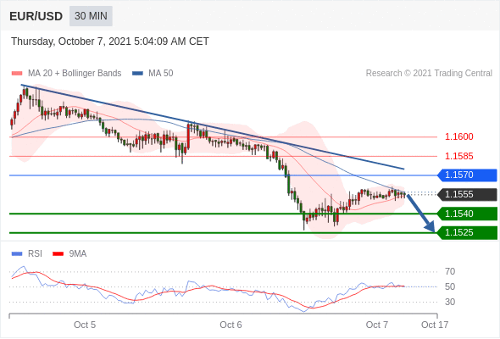Click the 9MA legend label

(x=78, y=254)
